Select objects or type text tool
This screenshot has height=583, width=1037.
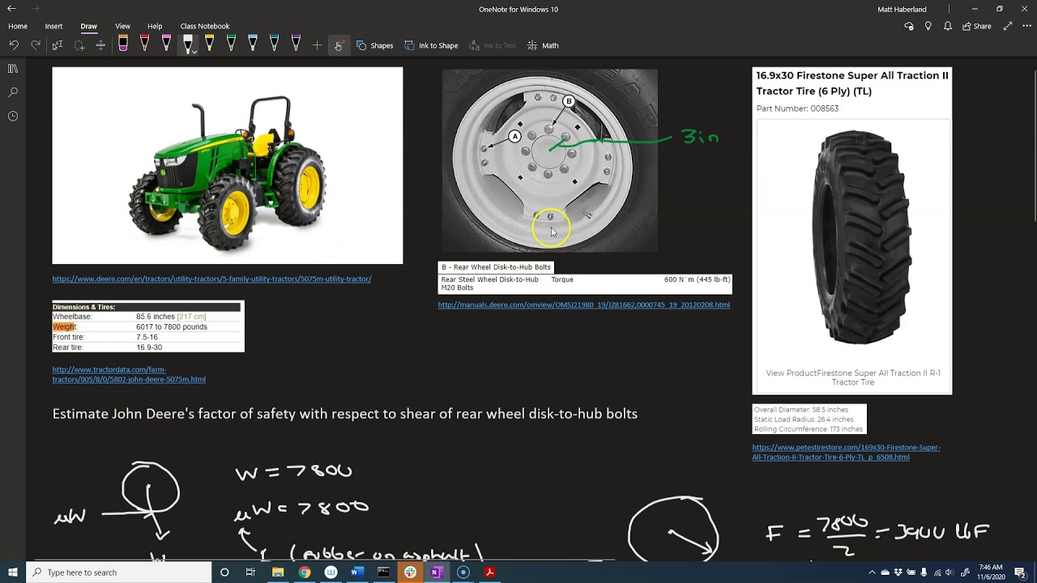tap(58, 45)
